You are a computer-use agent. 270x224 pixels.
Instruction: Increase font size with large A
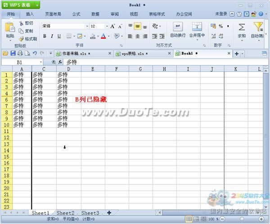point(112,27)
